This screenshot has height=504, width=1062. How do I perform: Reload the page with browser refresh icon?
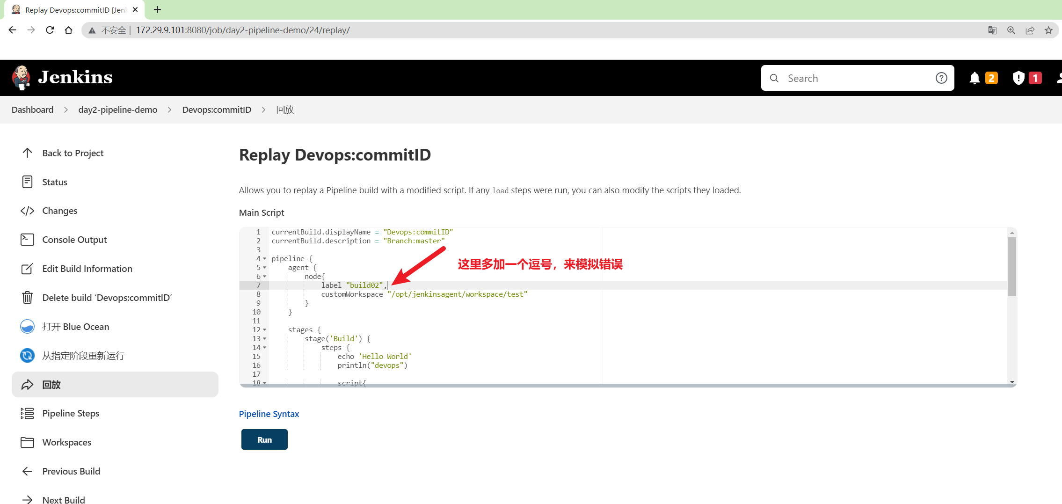pyautogui.click(x=50, y=30)
